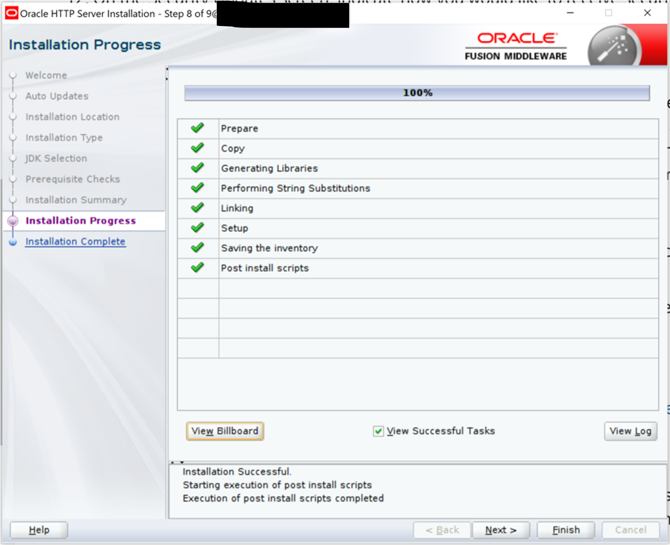
Task: Click the Oracle logo icon in title bar
Action: [11, 13]
